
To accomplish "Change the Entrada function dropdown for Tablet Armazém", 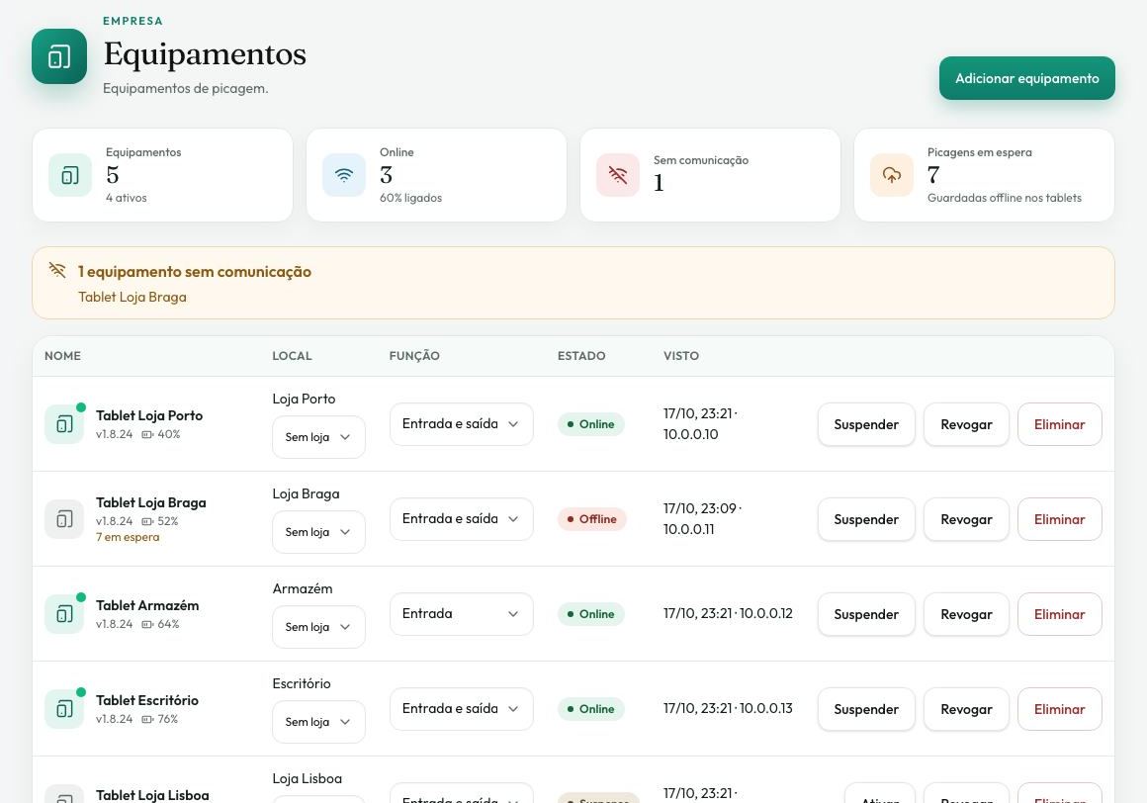I will [462, 614].
